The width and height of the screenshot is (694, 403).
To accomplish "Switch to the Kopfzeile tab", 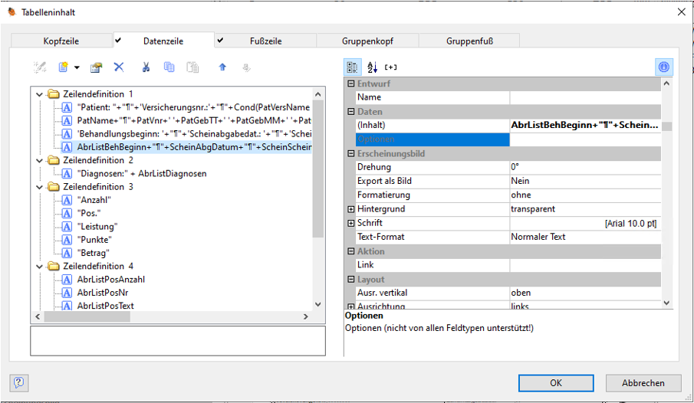I will click(61, 41).
